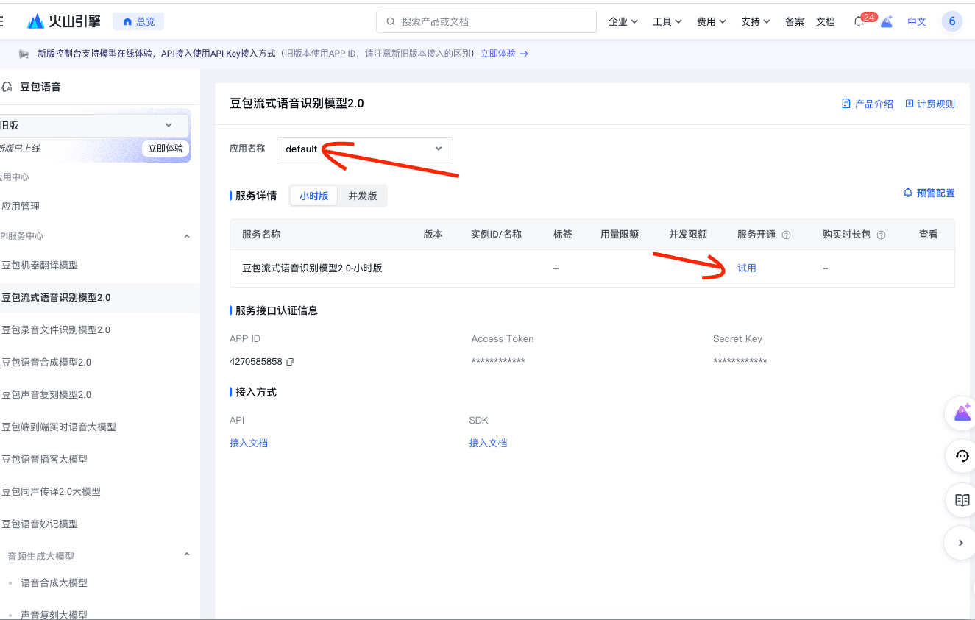Click the help icon beside 服务开通
Image resolution: width=975 pixels, height=620 pixels.
(x=786, y=235)
